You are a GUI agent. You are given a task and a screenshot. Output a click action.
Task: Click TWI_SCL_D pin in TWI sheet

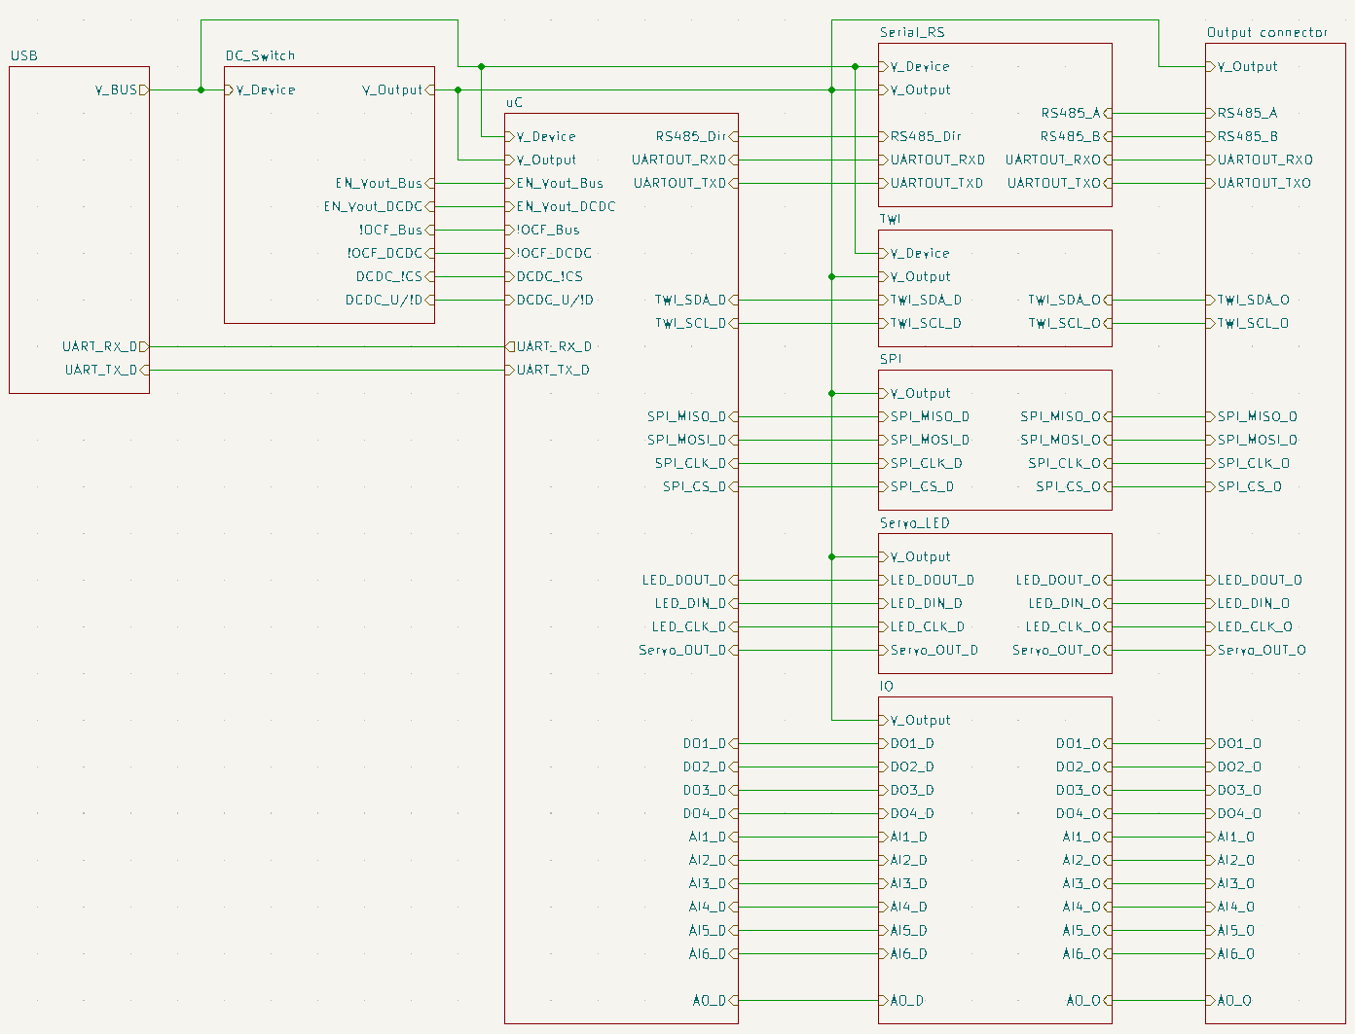pyautogui.click(x=920, y=323)
